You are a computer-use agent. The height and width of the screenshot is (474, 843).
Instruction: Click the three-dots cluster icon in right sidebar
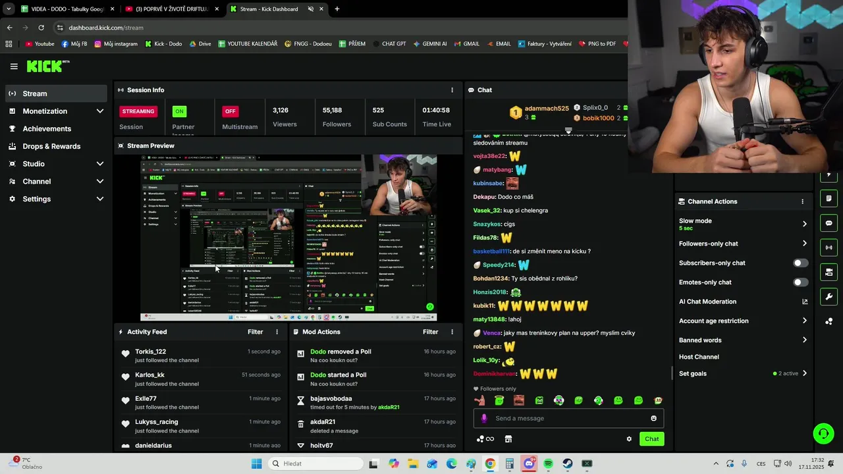tap(829, 321)
